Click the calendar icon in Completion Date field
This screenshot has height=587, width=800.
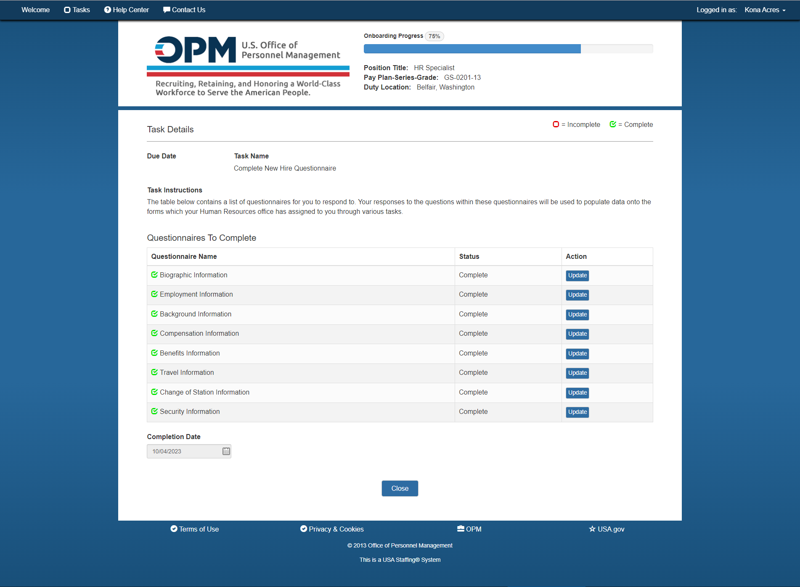point(226,451)
